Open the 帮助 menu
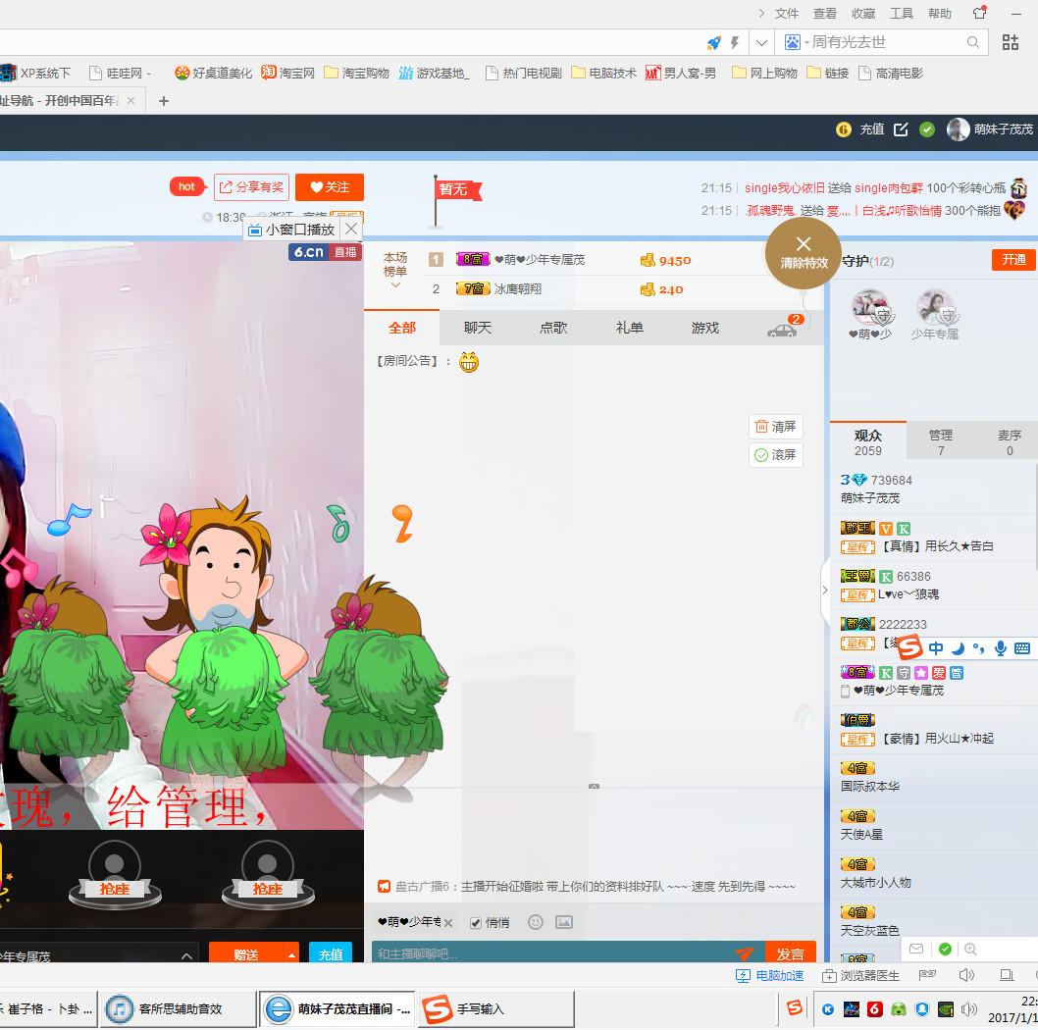 [939, 13]
